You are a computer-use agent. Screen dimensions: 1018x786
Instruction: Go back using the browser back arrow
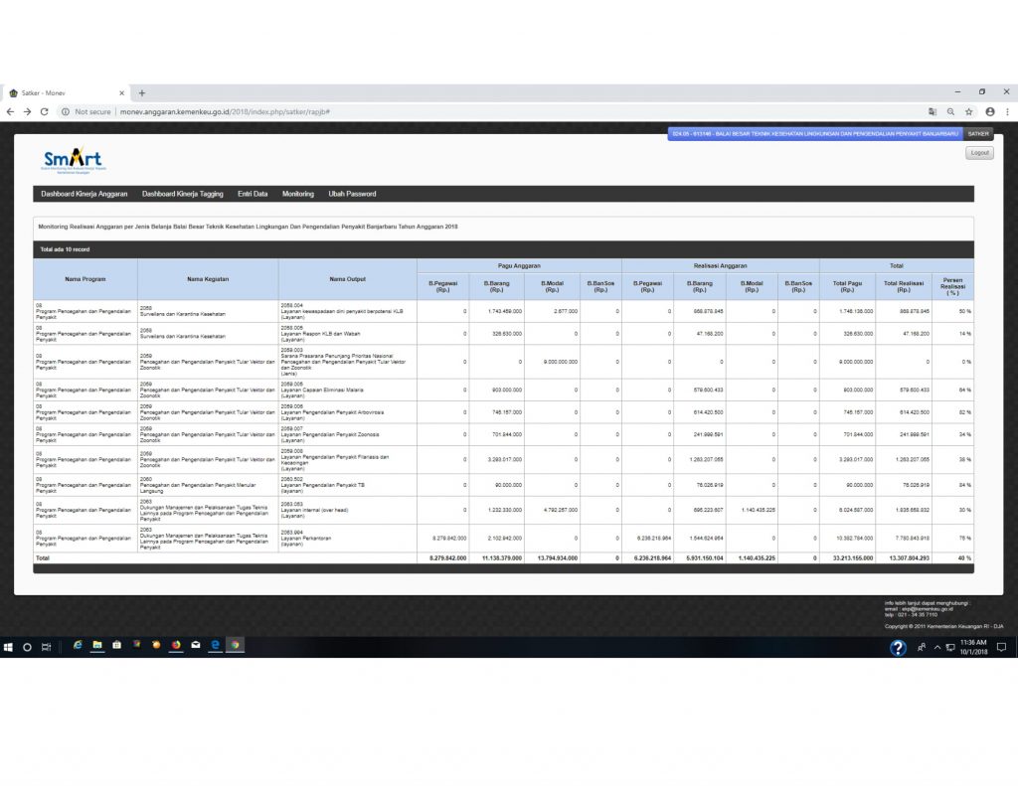tap(11, 112)
